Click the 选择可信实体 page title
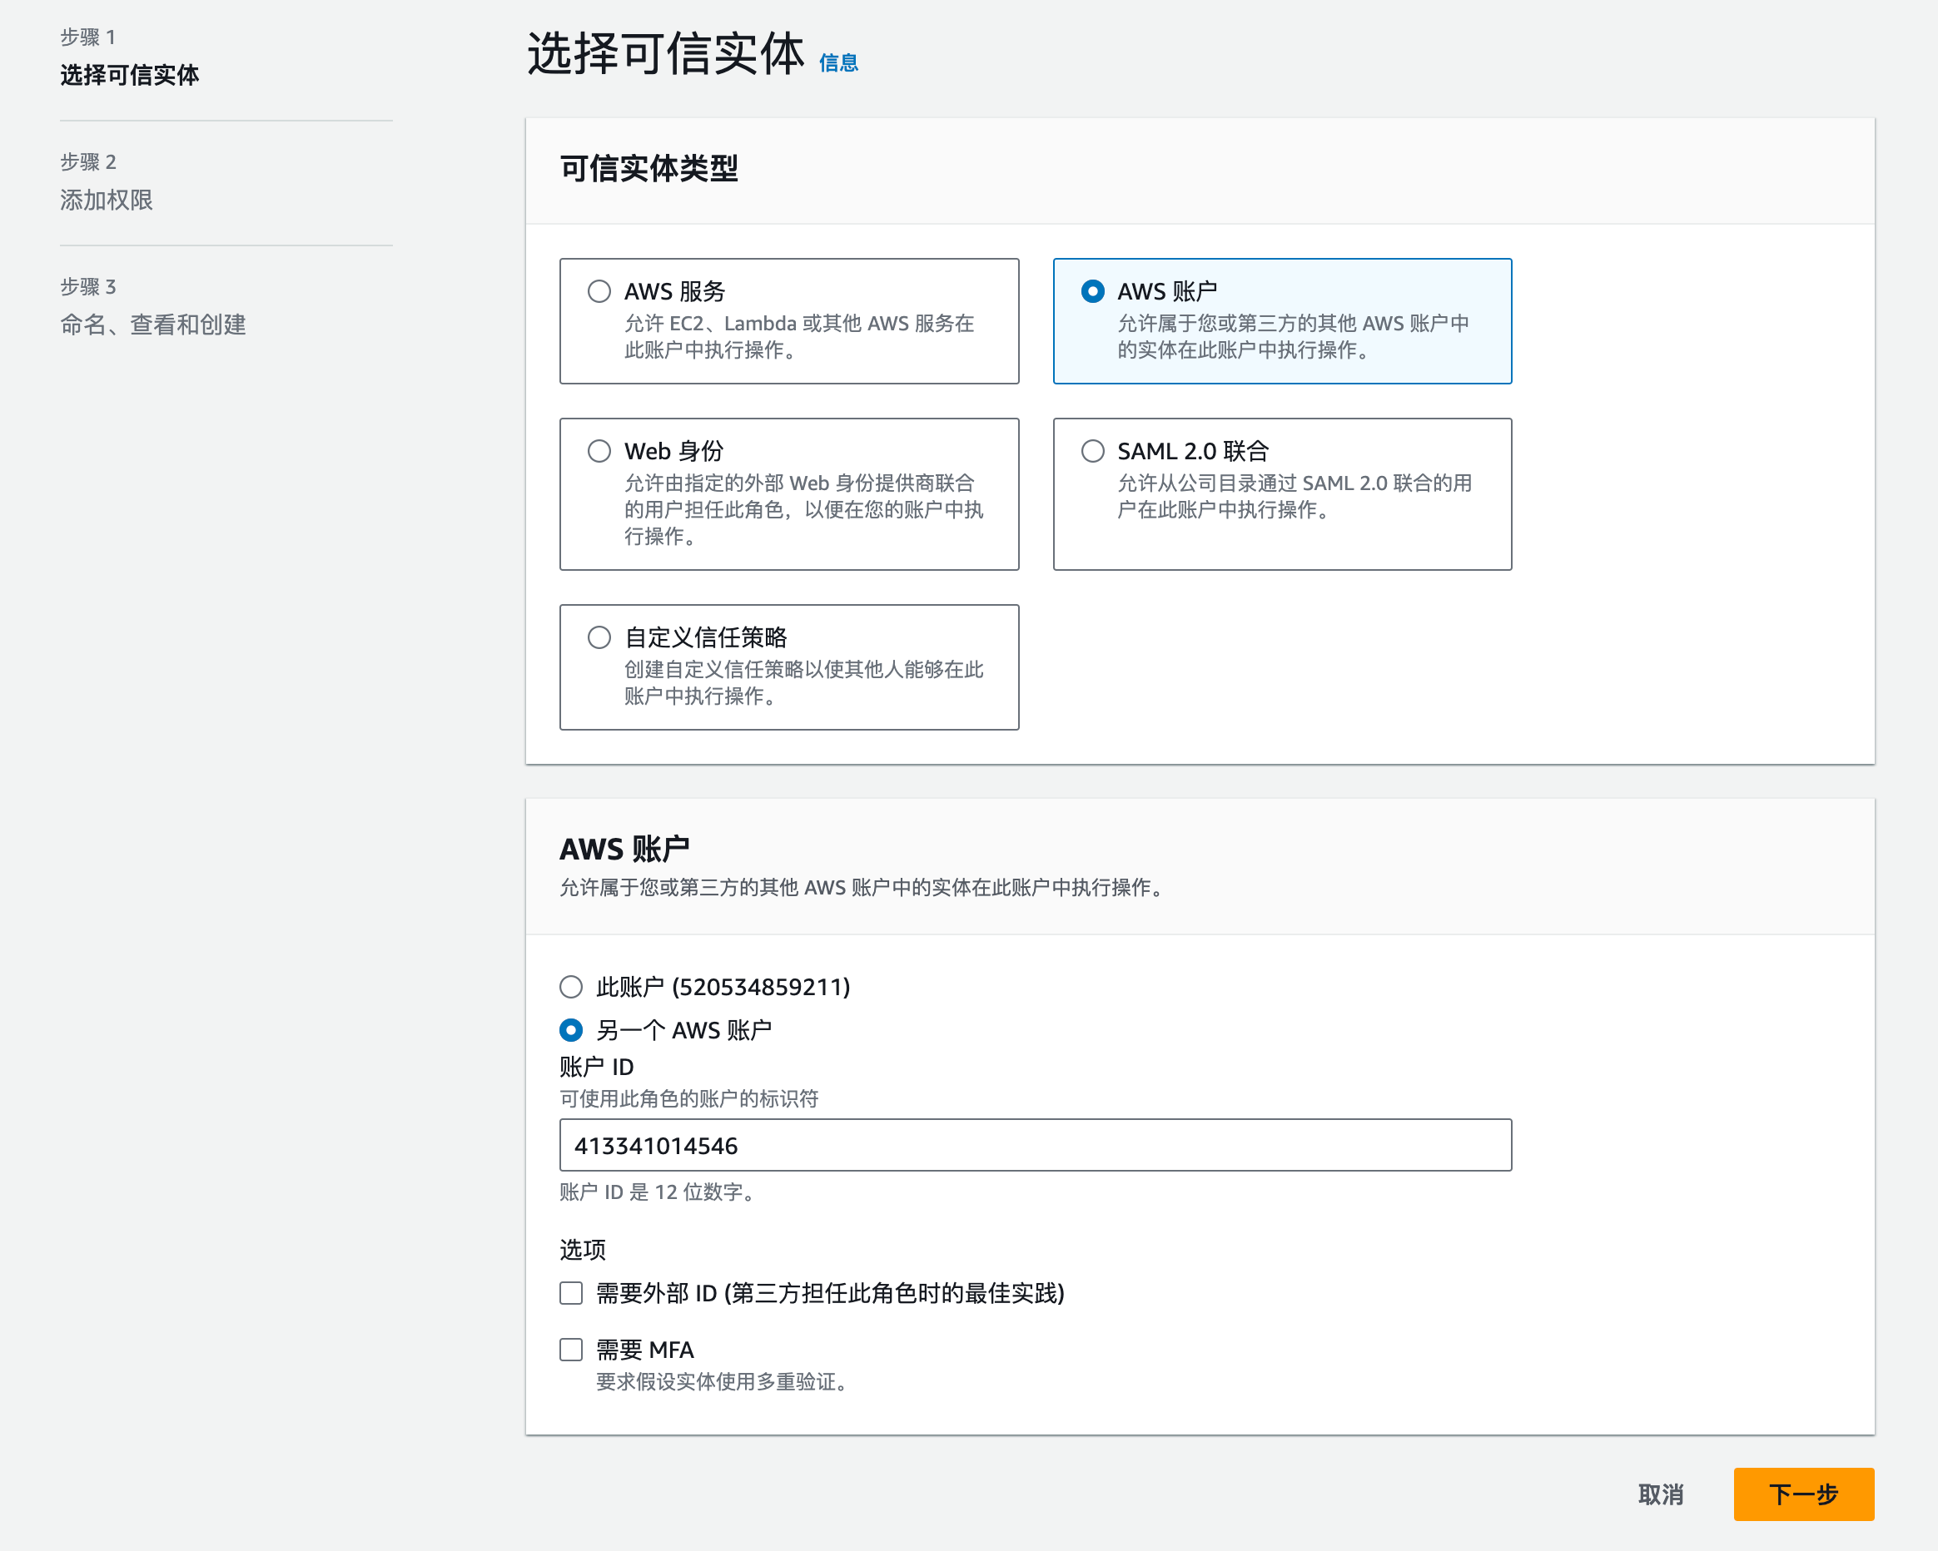 coord(665,54)
